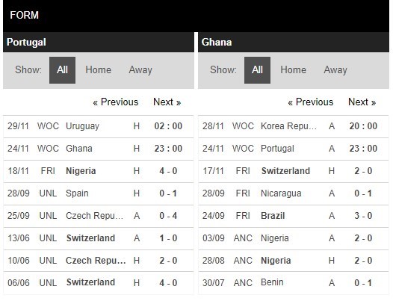Go to Next page of Ghana matches
This screenshot has width=393, height=304.
point(362,102)
